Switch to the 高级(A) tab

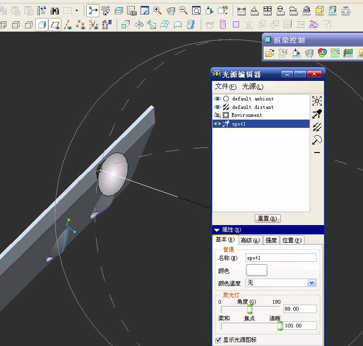tap(250, 240)
